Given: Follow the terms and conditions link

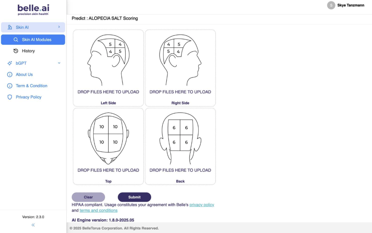Looking at the screenshot, I should point(98,211).
